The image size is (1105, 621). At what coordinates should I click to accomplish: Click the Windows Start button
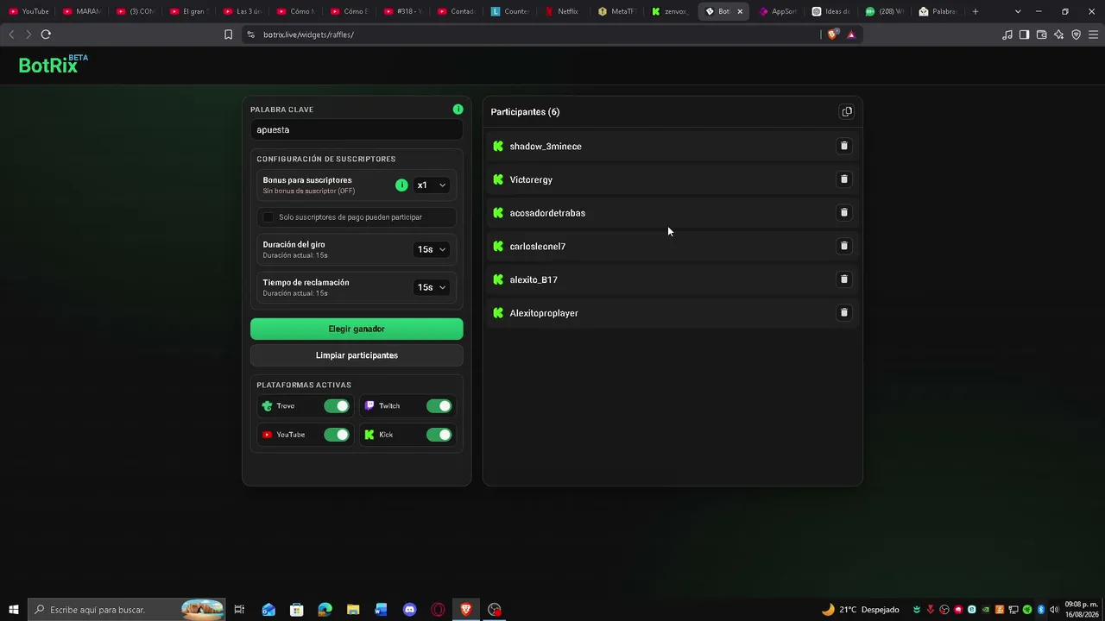[13, 610]
